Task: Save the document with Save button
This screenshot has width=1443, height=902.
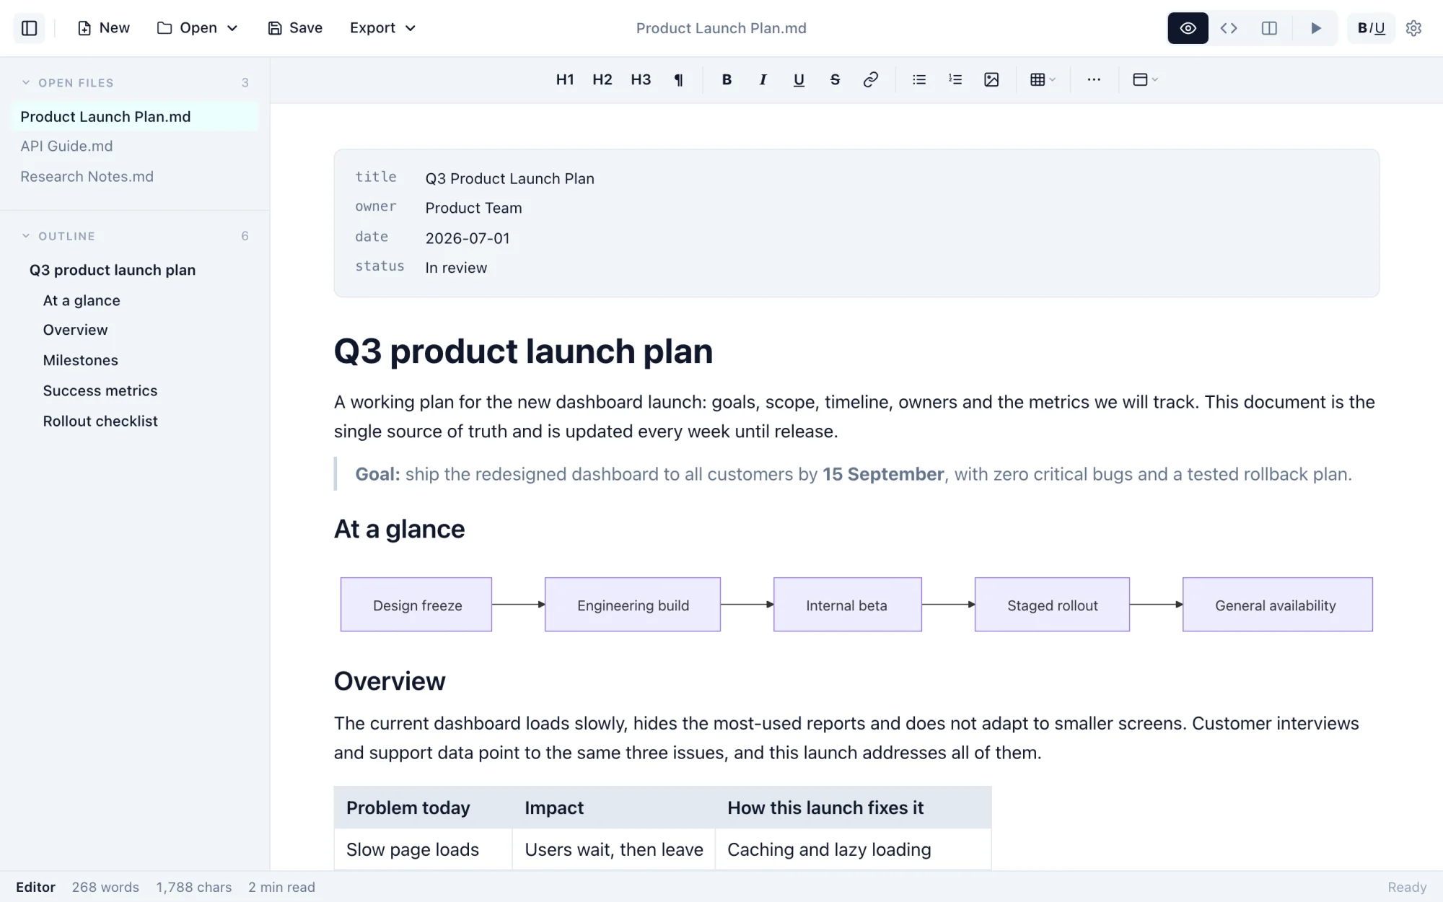Action: pos(295,28)
